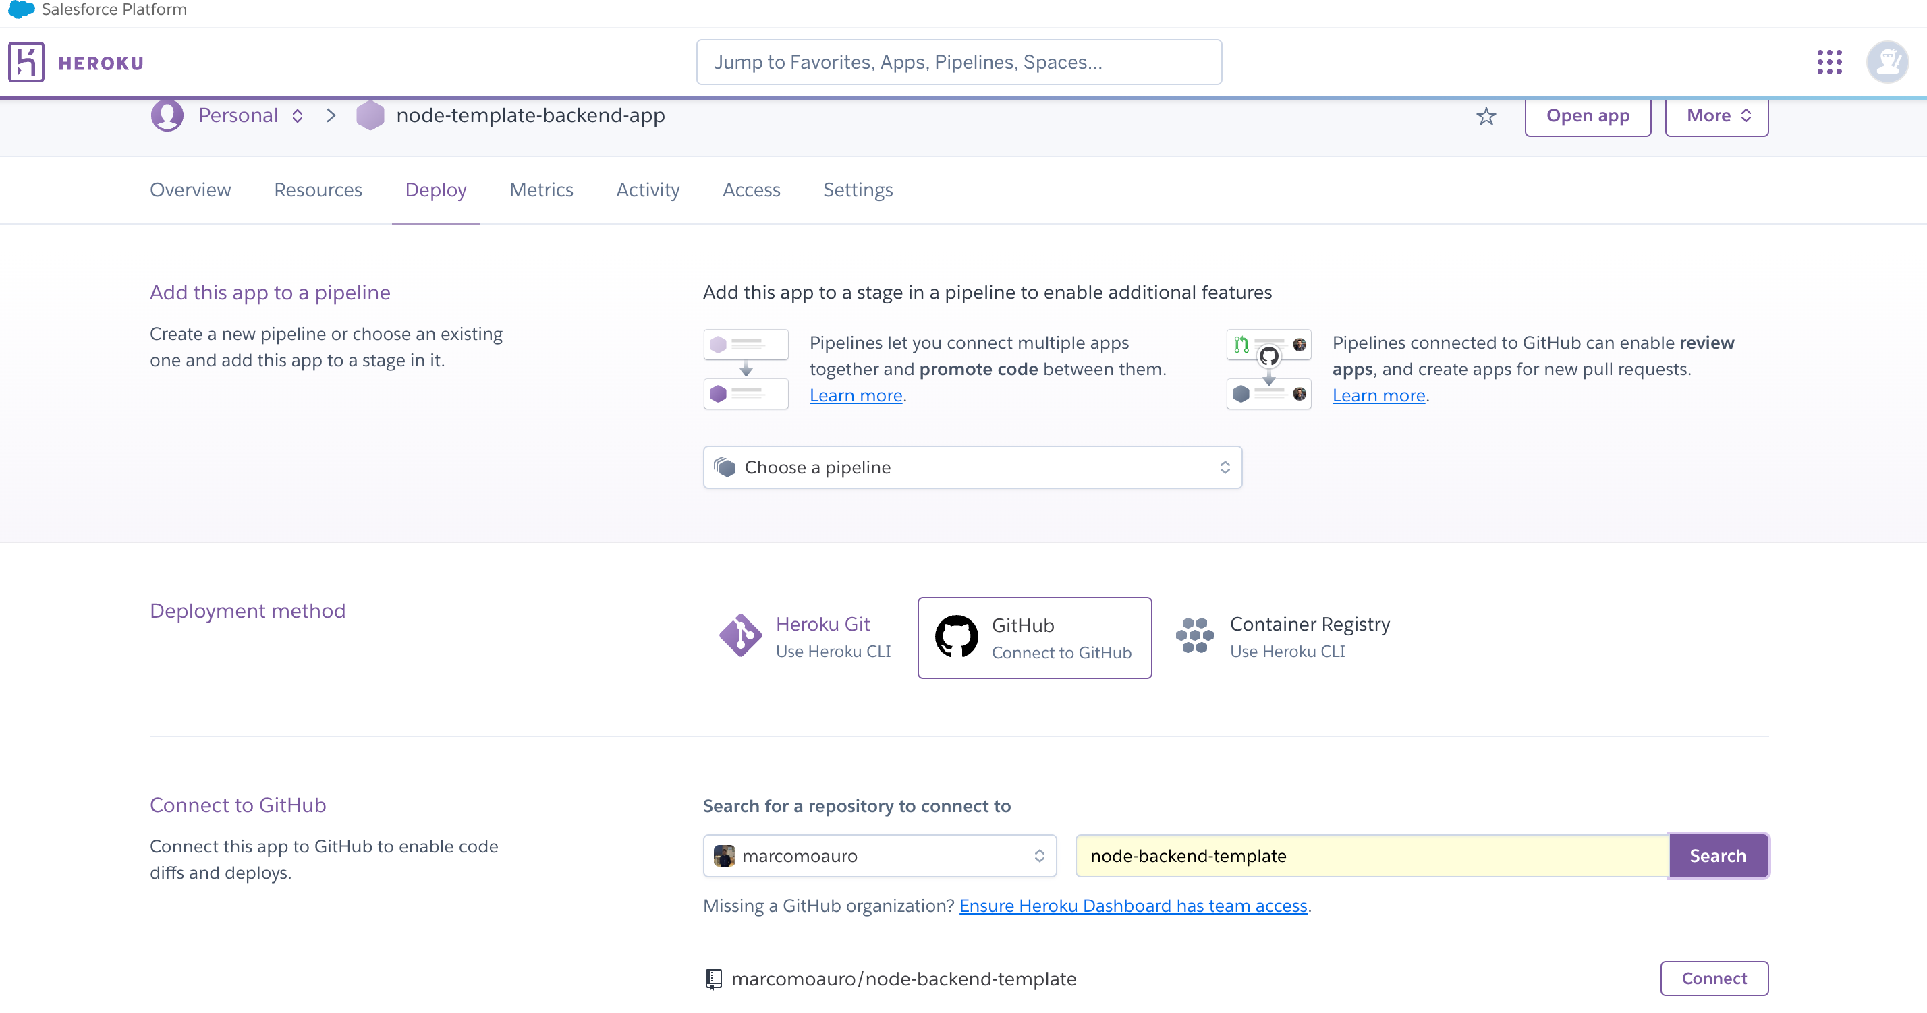Open Learn more about promote code
Image resolution: width=1927 pixels, height=1013 pixels.
(856, 395)
